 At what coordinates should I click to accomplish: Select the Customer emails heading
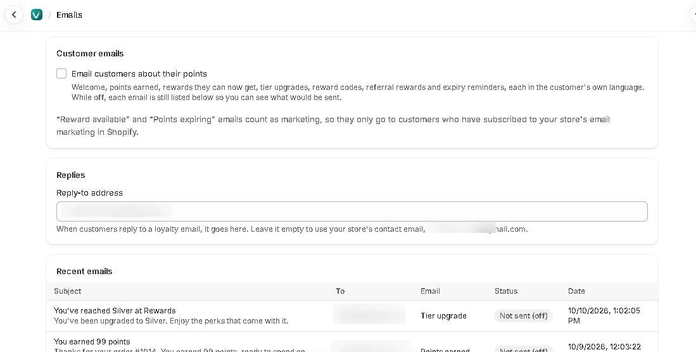(x=90, y=53)
